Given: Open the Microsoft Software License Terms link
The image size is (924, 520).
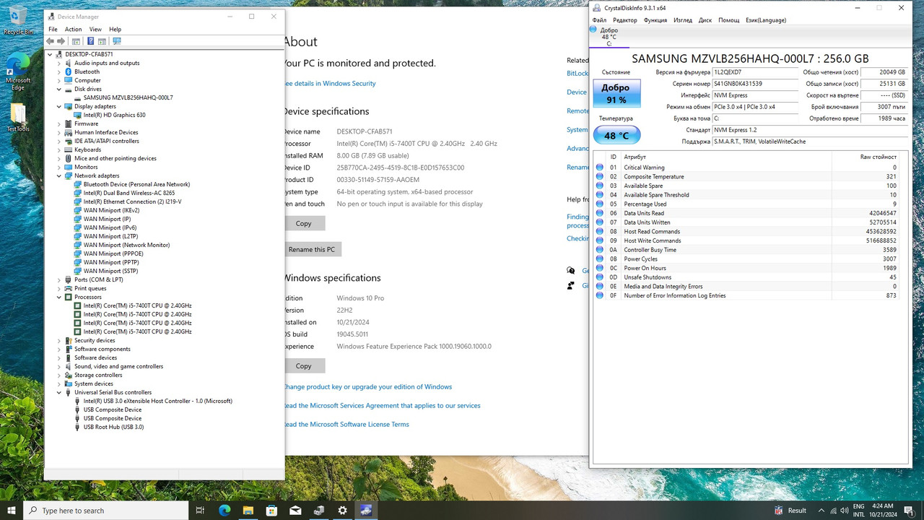Looking at the screenshot, I should click(346, 424).
